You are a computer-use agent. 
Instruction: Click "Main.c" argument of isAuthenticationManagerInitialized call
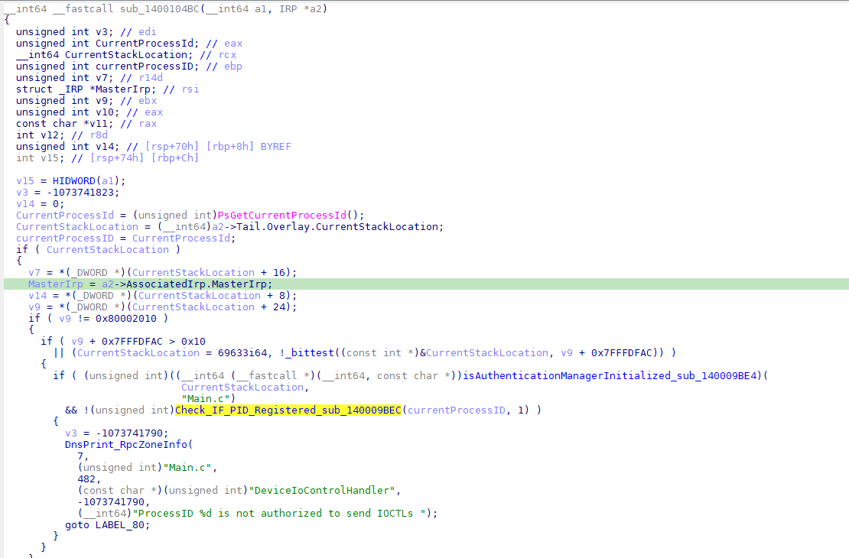coord(206,399)
